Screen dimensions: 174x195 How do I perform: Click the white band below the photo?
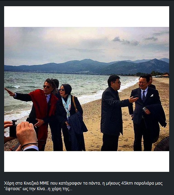click(86, 161)
